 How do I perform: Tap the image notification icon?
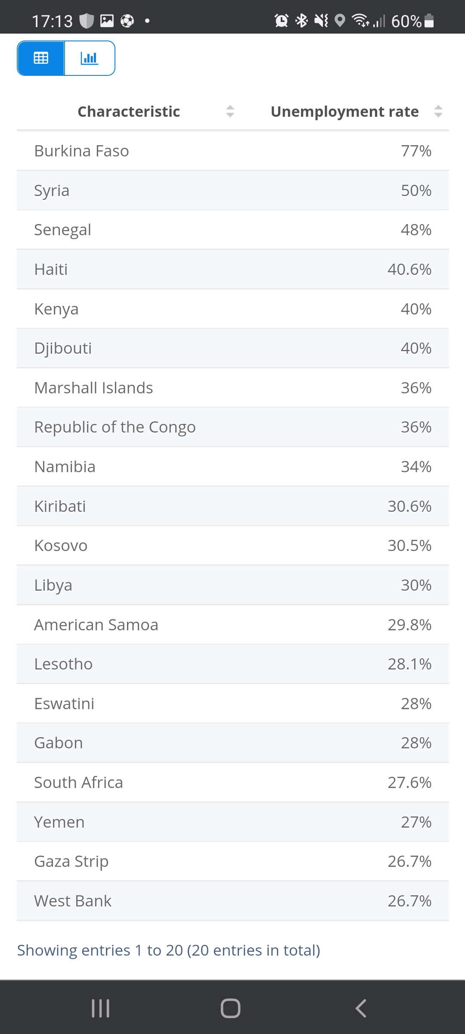click(x=107, y=21)
